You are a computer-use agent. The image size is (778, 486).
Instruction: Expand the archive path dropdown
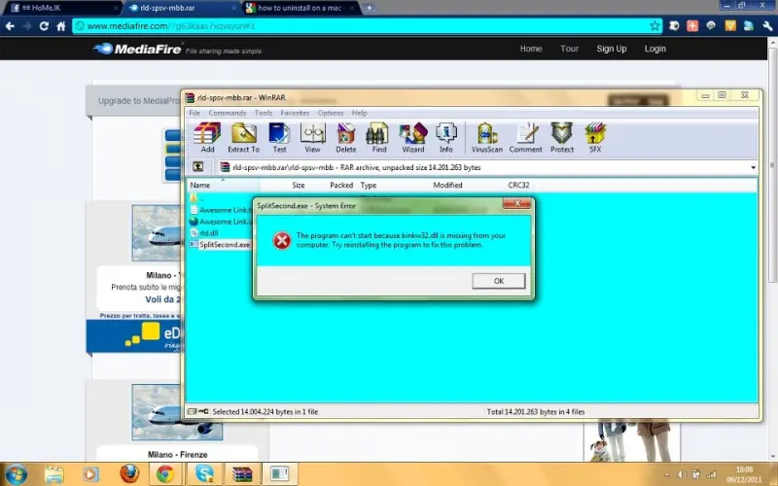point(753,167)
